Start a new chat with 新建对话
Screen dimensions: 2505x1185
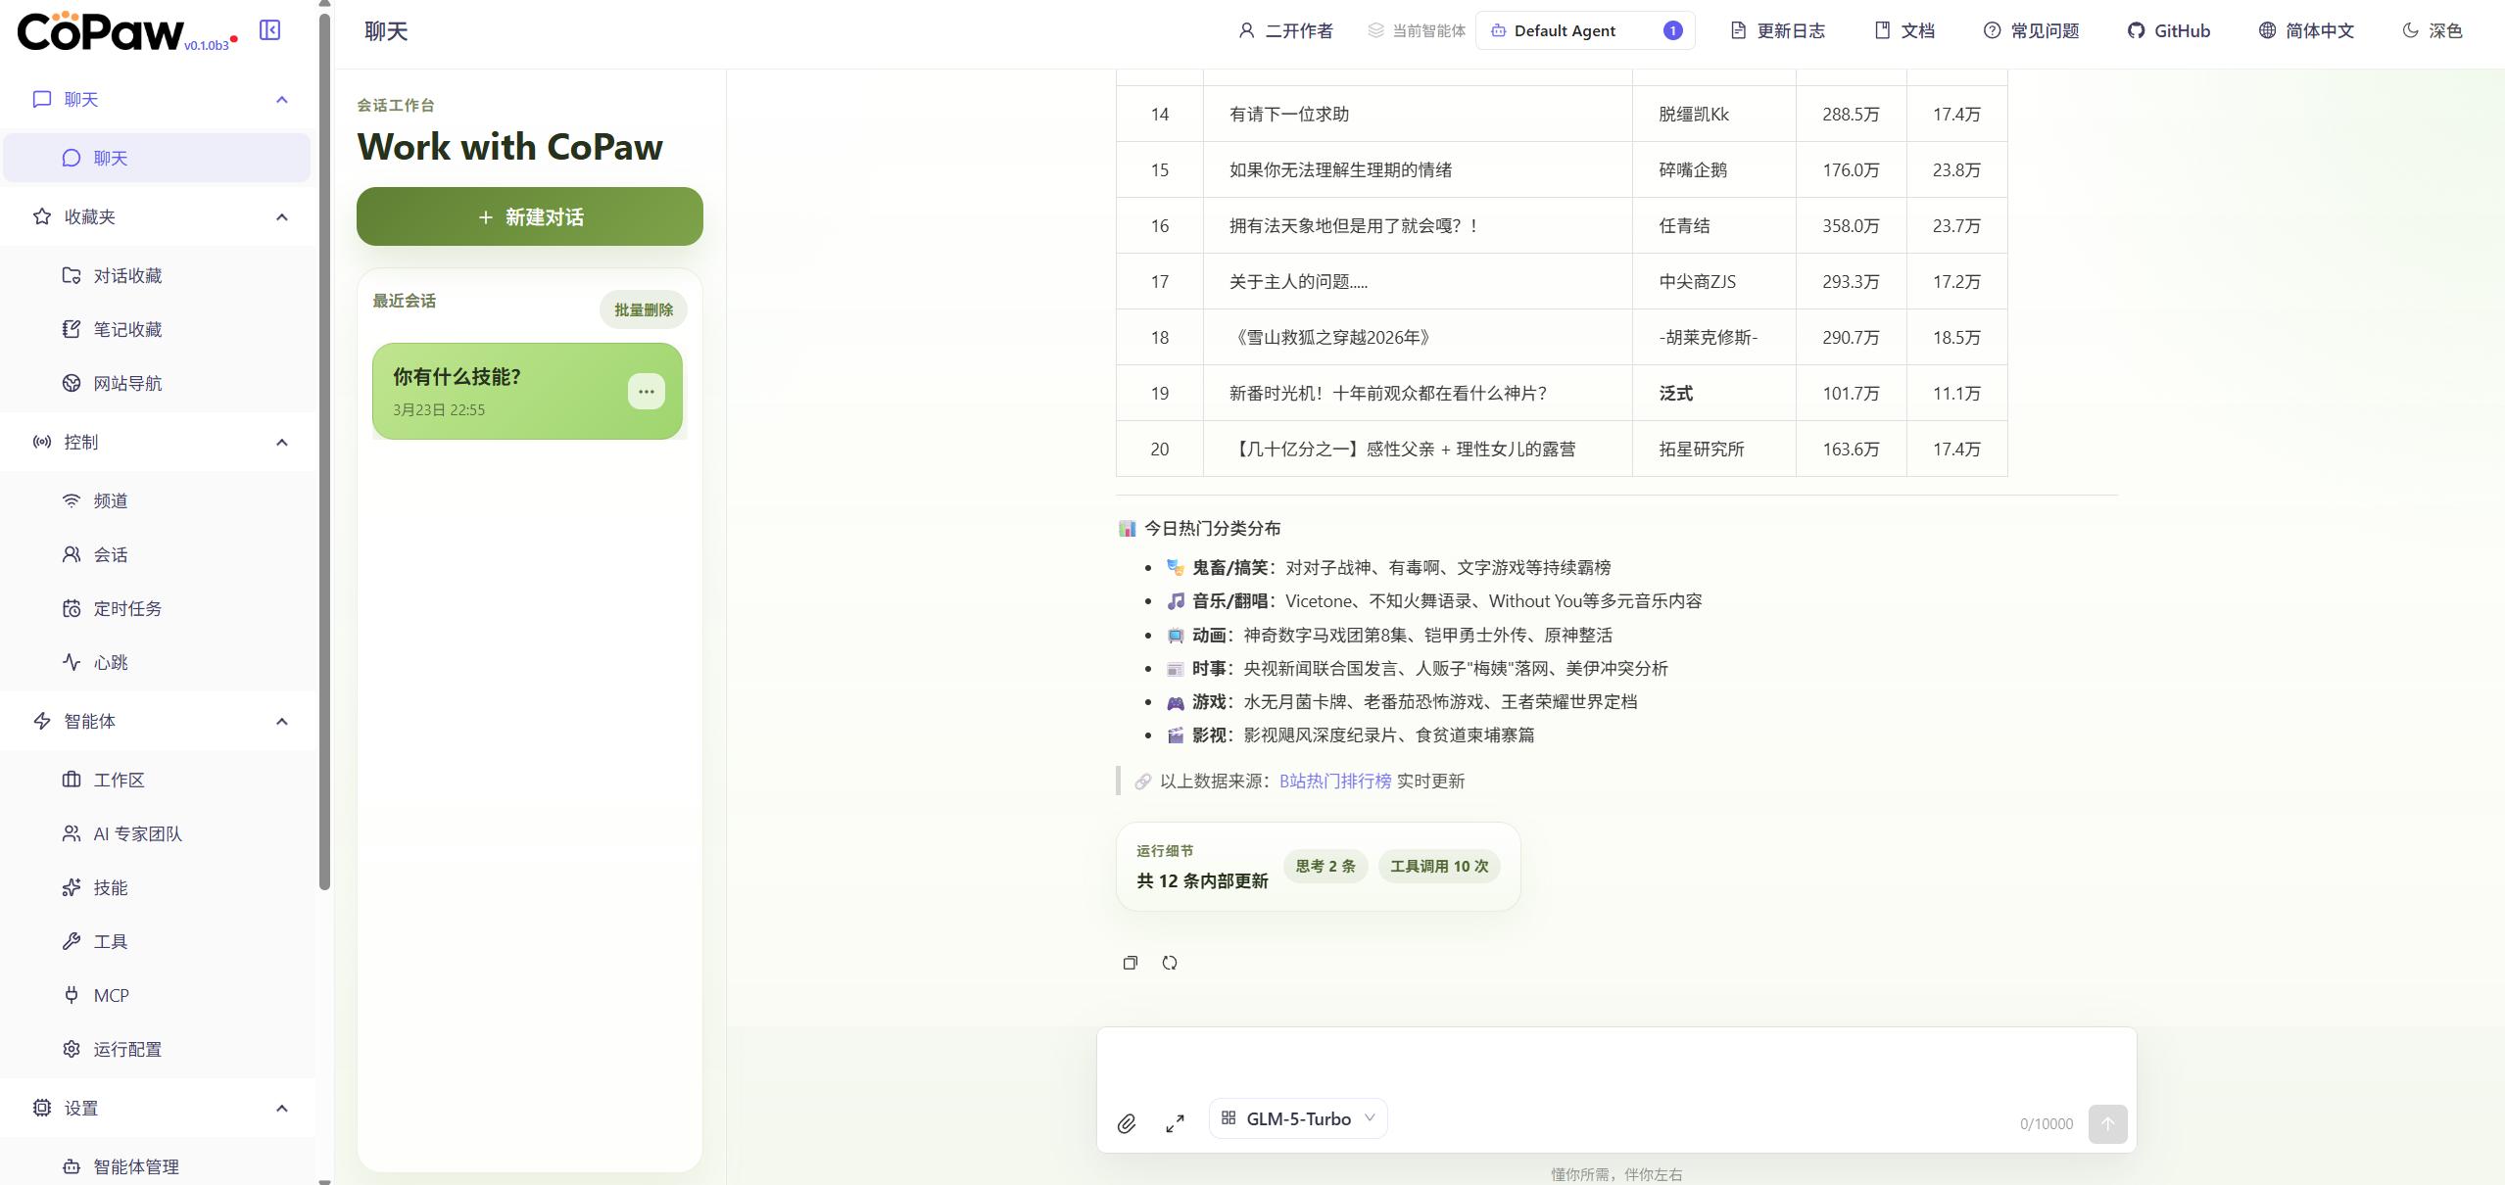[x=529, y=216]
